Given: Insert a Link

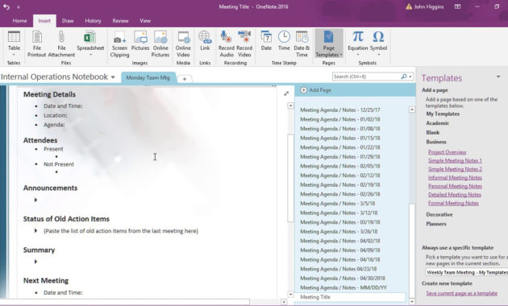Looking at the screenshot, I should (x=205, y=41).
